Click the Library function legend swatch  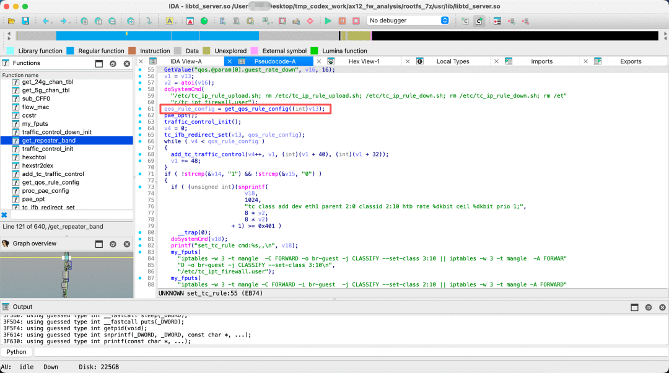tap(11, 51)
